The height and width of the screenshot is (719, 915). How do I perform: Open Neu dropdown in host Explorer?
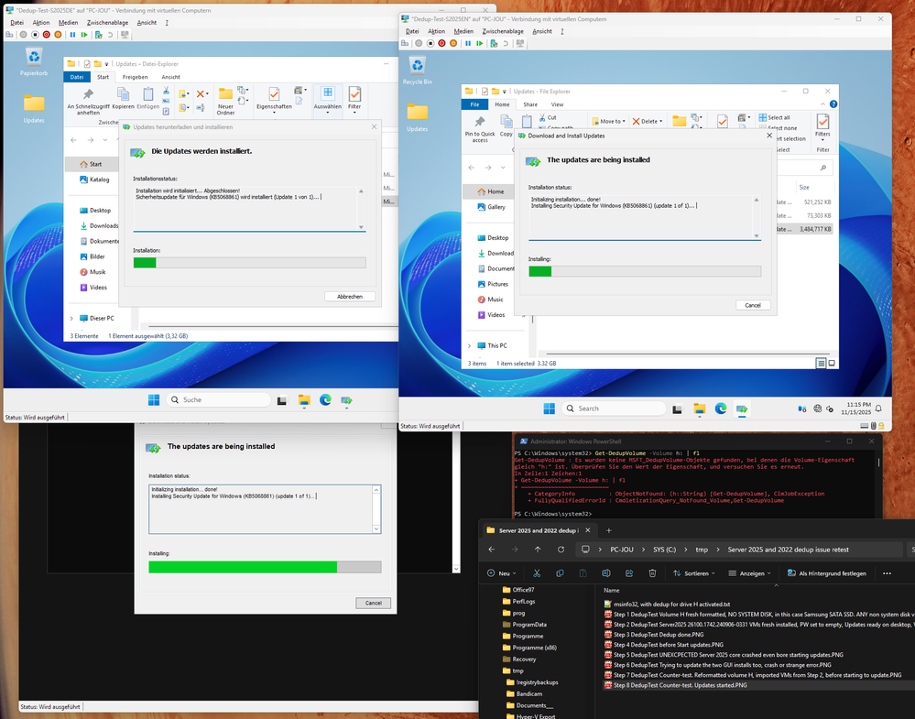click(x=502, y=573)
